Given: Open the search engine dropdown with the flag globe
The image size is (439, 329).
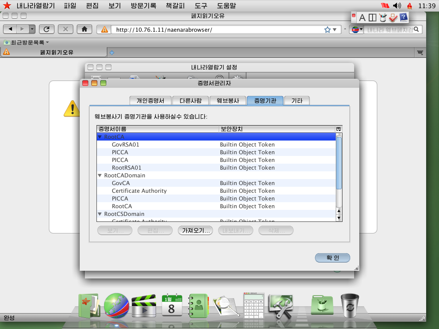Looking at the screenshot, I should pos(356,30).
